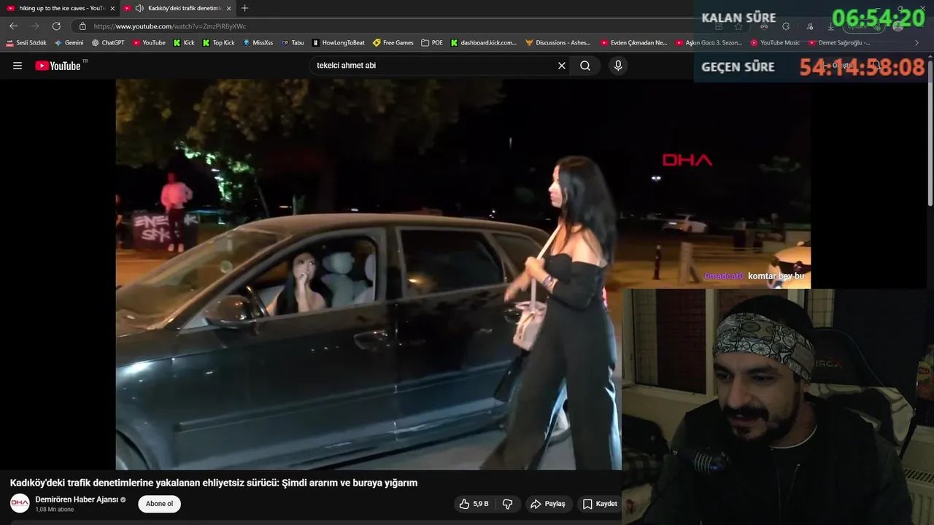This screenshot has width=934, height=525.
Task: Open the Sesli Sözlük bookmark
Action: point(26,43)
